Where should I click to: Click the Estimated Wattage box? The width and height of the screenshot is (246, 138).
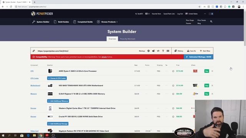click(198, 57)
